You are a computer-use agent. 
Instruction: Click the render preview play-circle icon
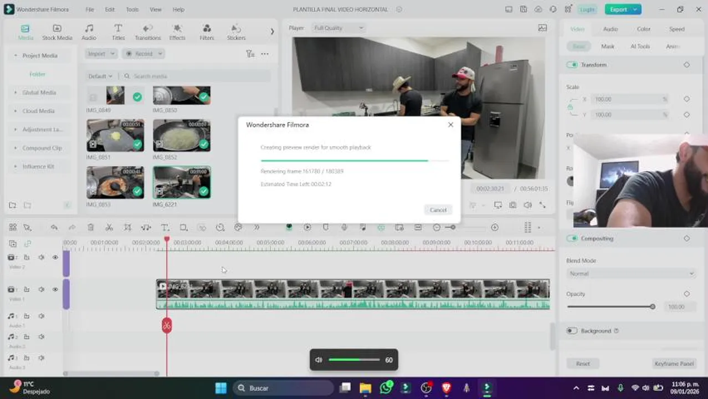pos(307,227)
